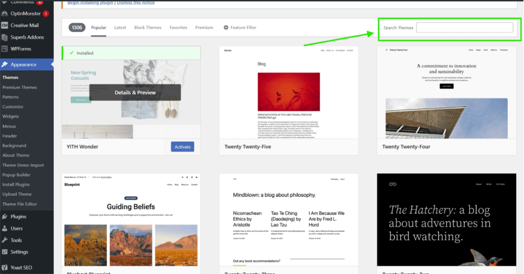Click the Dismiss this notice link
The width and height of the screenshot is (524, 274).
[135, 3]
